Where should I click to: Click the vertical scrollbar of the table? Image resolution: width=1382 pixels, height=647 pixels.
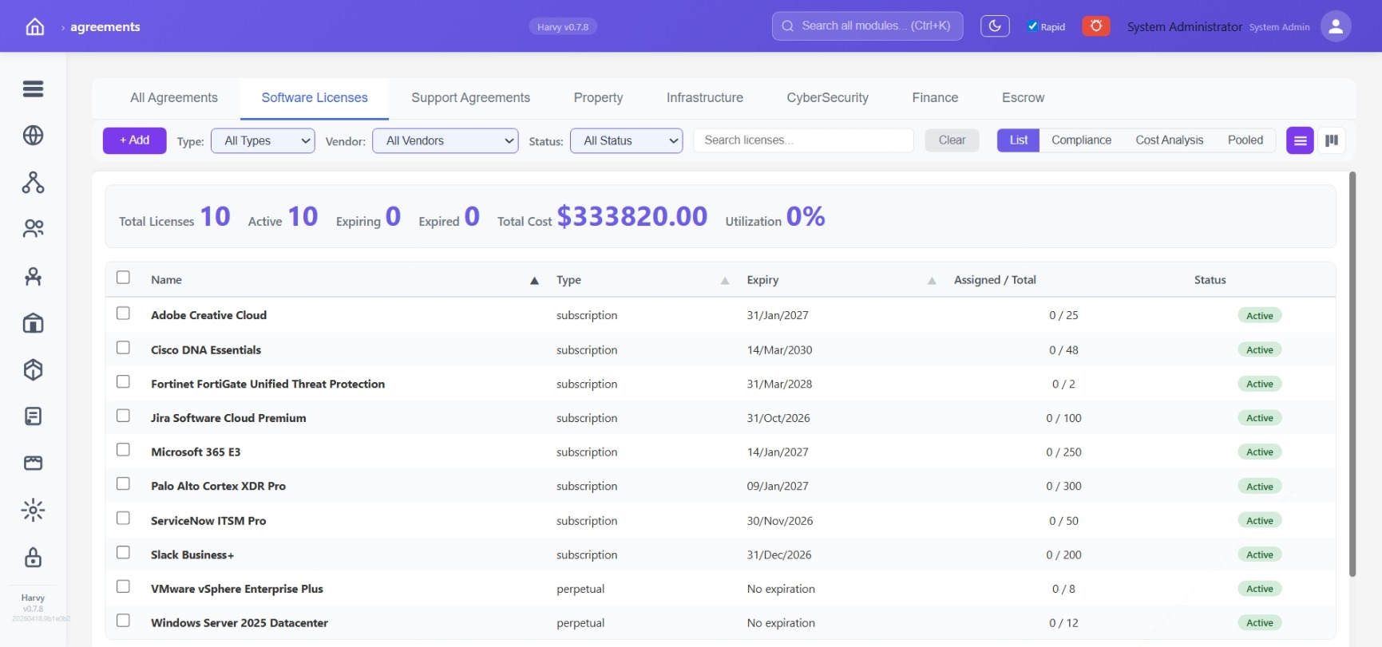pyautogui.click(x=1352, y=373)
